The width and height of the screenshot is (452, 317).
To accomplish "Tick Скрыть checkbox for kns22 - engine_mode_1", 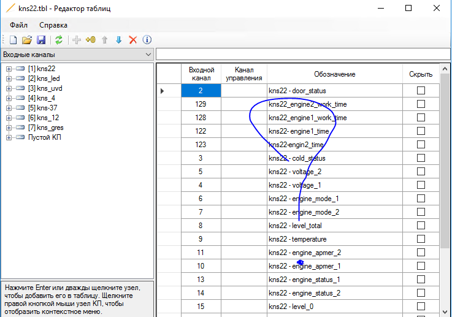I will tap(421, 199).
